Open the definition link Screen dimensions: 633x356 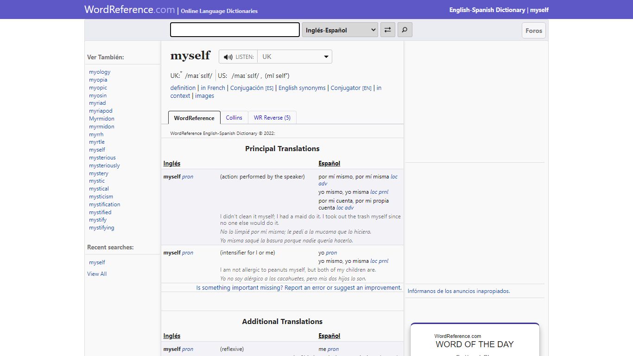[183, 88]
